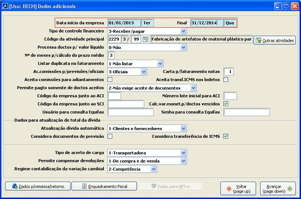301x199 pixels.
Task: Open activity code lookup icon
Action: tap(145, 39)
